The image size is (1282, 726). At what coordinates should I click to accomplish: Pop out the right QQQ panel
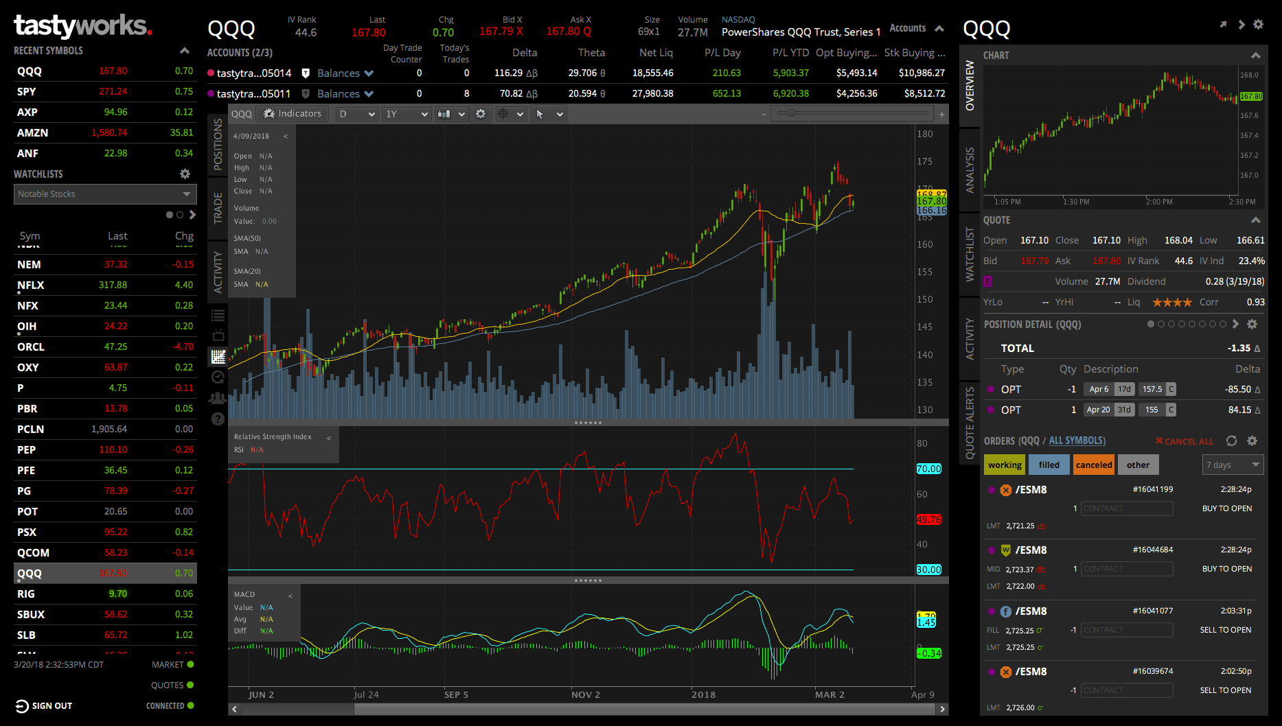coord(1223,25)
